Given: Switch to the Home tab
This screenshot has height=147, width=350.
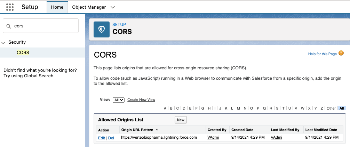Looking at the screenshot, I should [57, 7].
